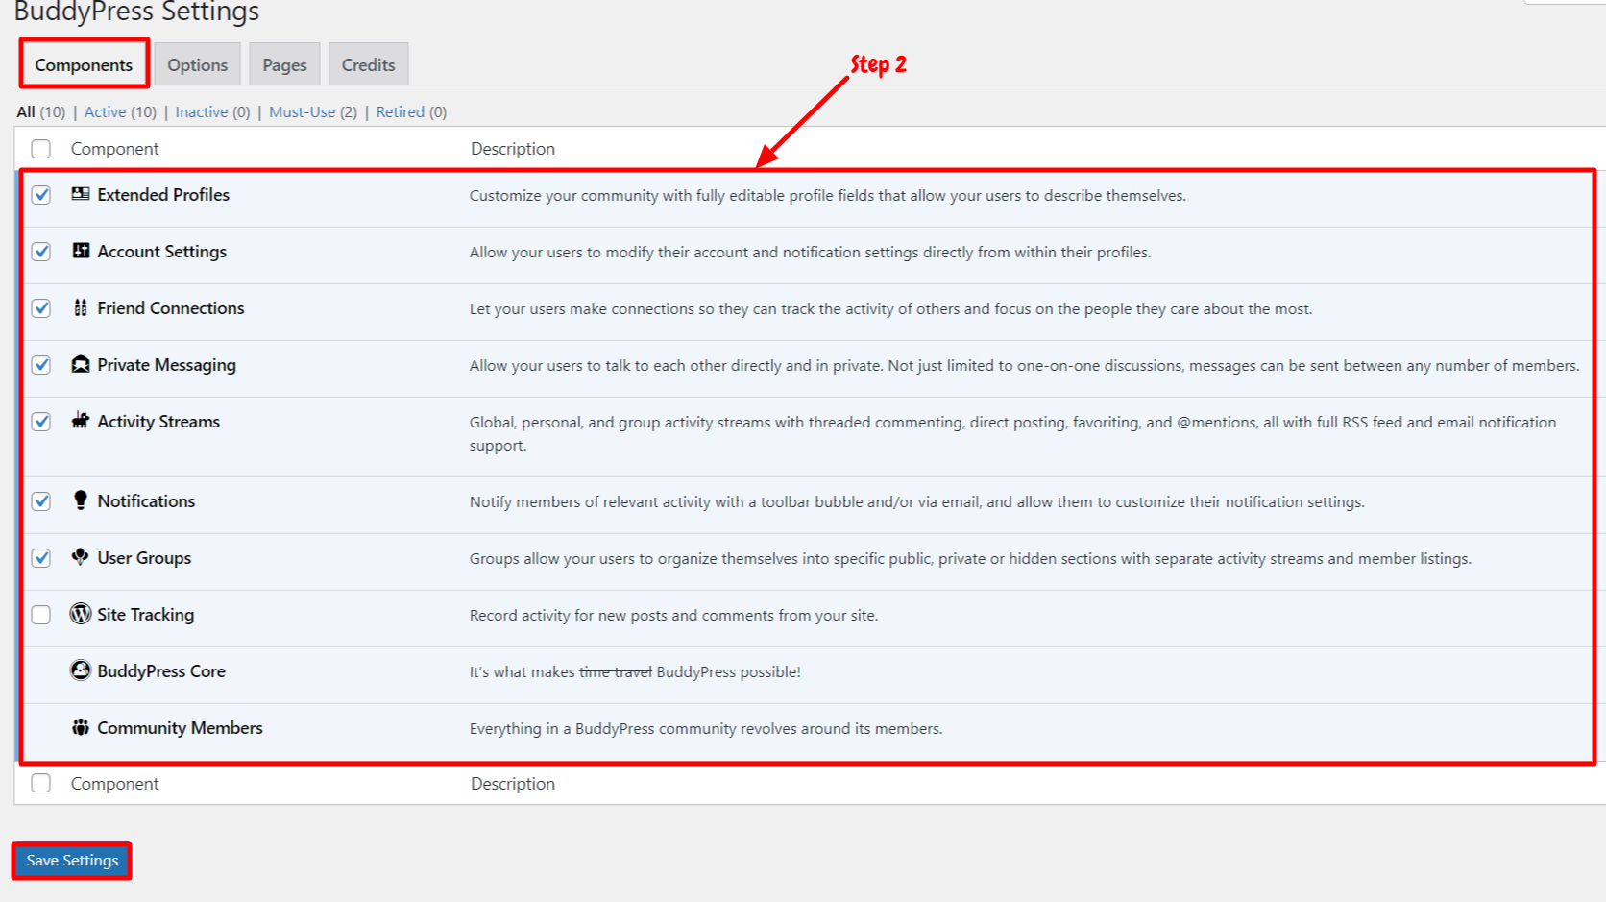Screen dimensions: 1606x902
Task: Toggle select-all checkbox in table footer
Action: coord(41,784)
